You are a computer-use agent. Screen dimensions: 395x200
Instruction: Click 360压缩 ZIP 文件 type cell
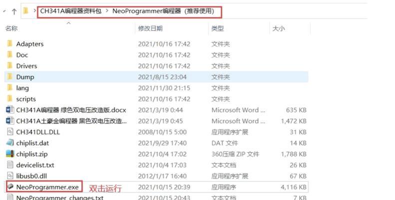[235, 154]
